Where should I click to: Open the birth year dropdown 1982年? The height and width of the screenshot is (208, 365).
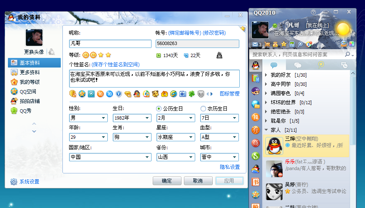pyautogui.click(x=132, y=118)
